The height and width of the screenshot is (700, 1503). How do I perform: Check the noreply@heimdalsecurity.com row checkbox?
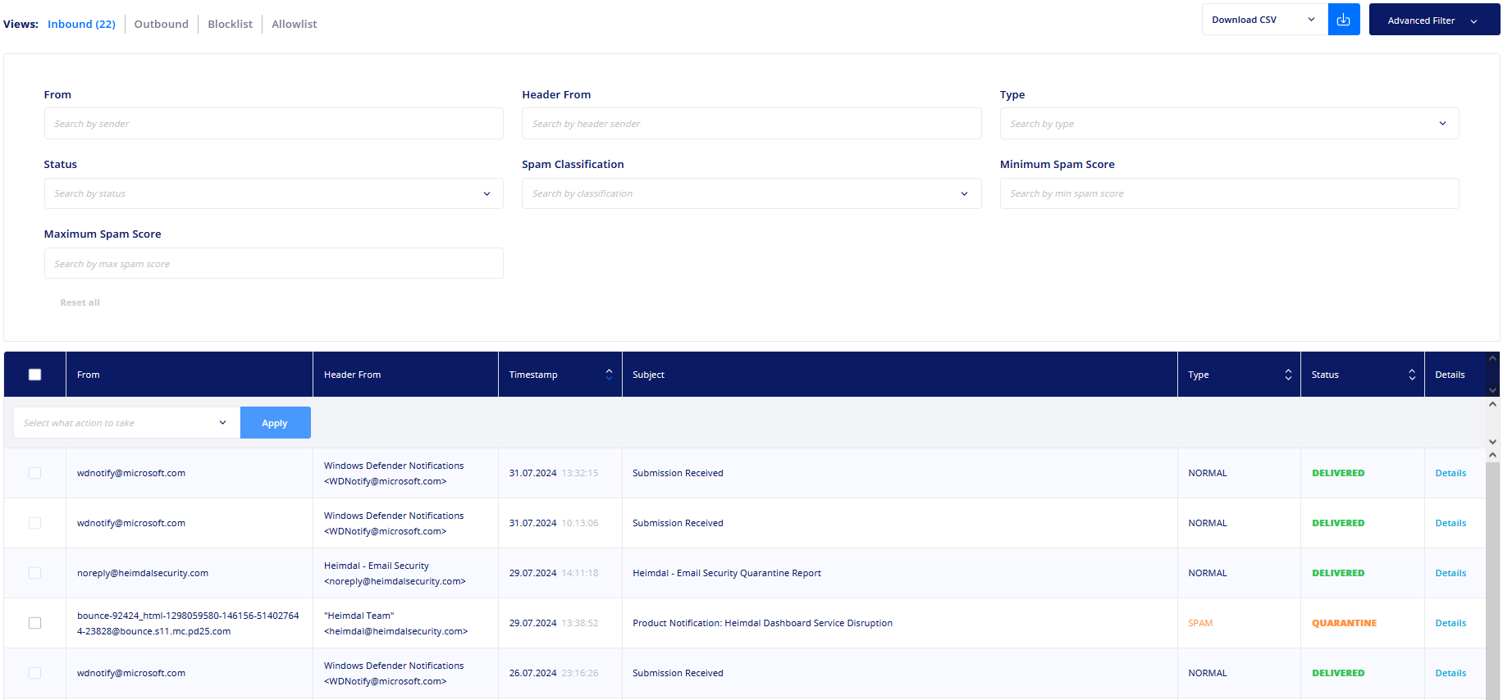[34, 573]
